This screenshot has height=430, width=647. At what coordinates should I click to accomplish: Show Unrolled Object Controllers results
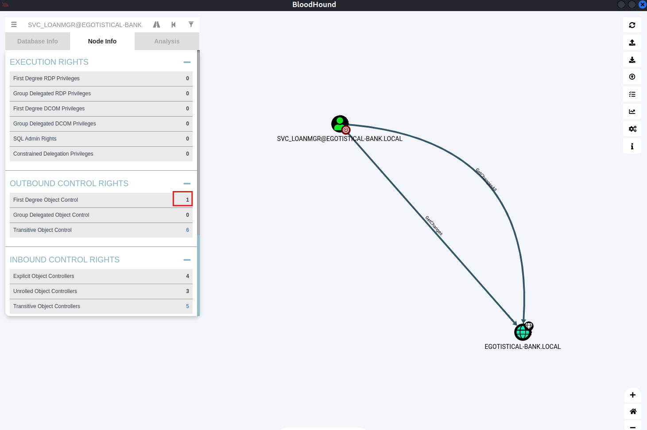[101, 291]
